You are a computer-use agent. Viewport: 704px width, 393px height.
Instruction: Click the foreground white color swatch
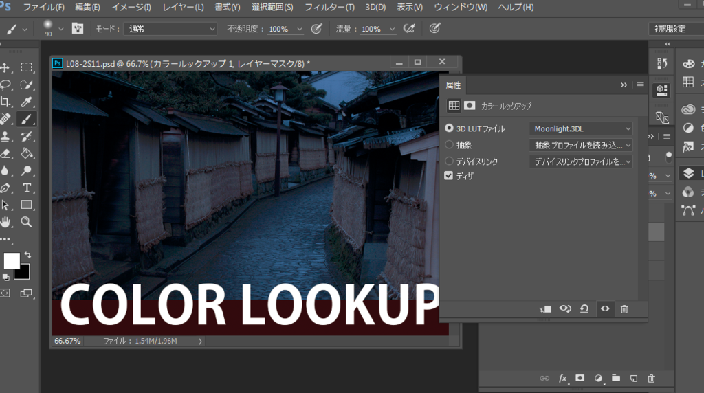point(12,261)
